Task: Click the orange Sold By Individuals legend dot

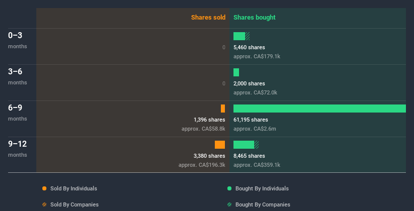Action: coord(44,188)
